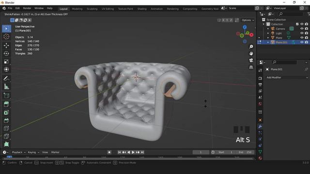Hide the Collection in viewport

point(302,24)
